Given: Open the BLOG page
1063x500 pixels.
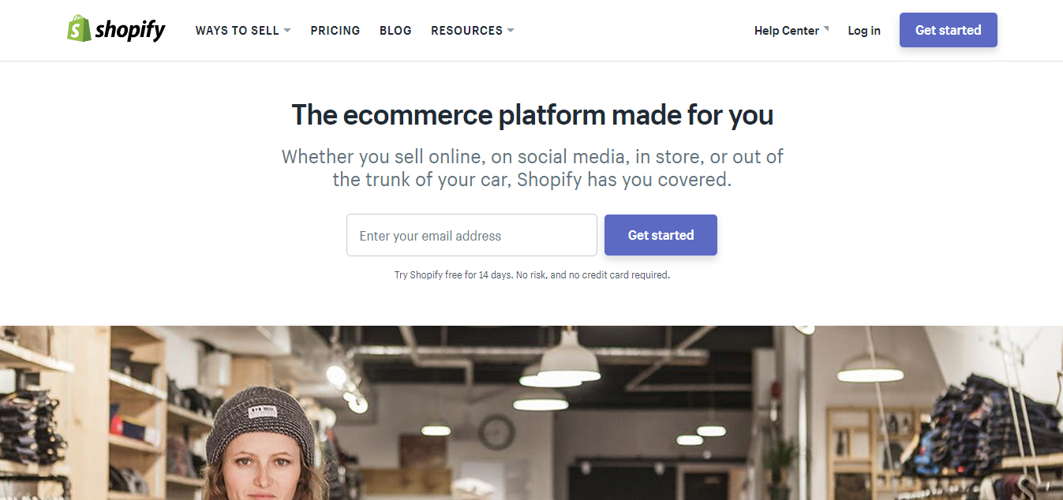Looking at the screenshot, I should point(395,30).
